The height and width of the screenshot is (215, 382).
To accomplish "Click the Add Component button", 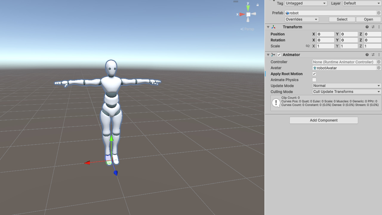I will 324,120.
